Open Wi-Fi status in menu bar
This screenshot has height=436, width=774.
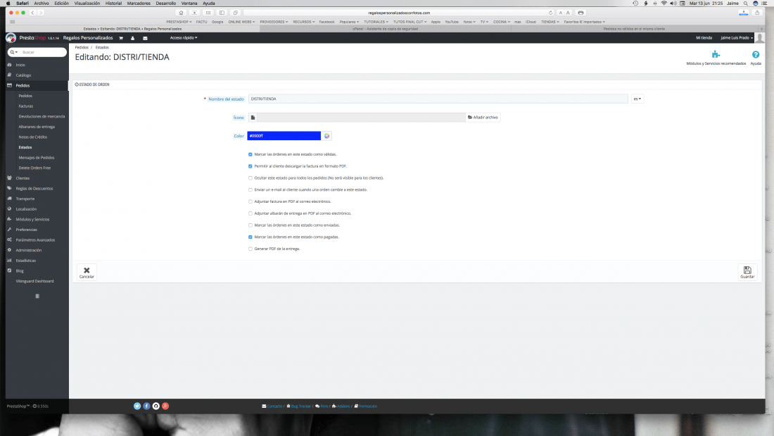click(x=664, y=4)
